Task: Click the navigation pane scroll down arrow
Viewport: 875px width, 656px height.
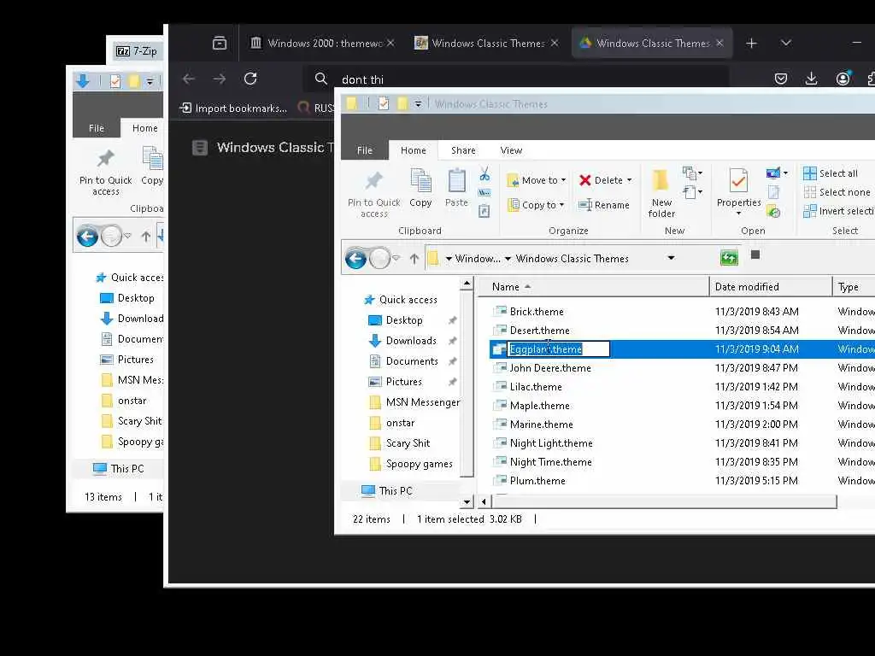Action: coord(467,501)
